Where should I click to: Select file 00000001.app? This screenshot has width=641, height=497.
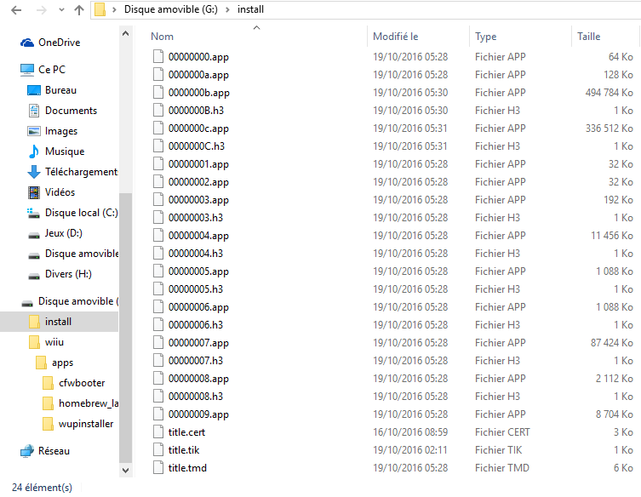pyautogui.click(x=198, y=164)
